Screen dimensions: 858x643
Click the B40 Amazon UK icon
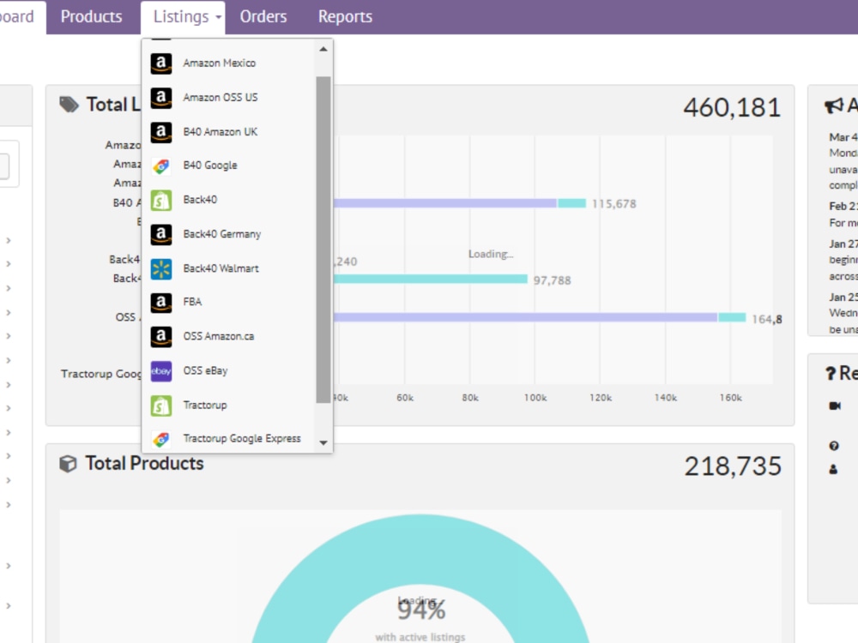point(161,132)
